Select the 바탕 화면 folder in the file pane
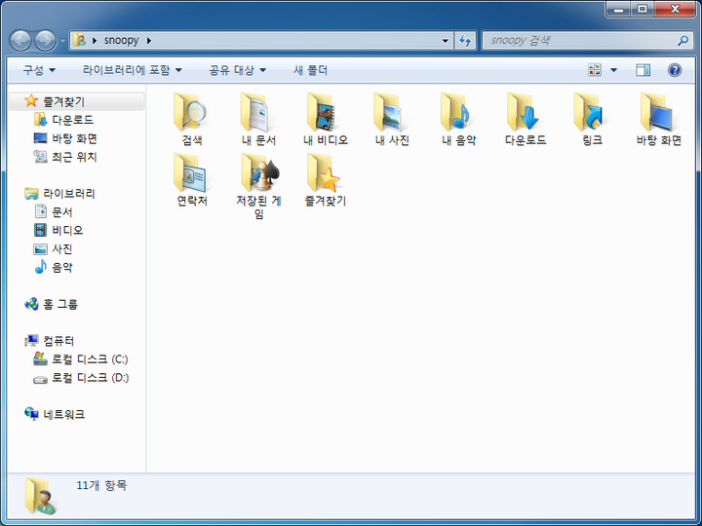702x526 pixels. pyautogui.click(x=658, y=112)
